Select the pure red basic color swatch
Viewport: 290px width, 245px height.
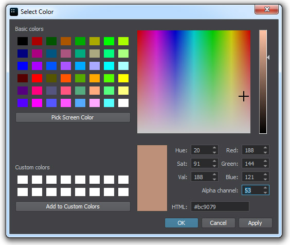37,78
